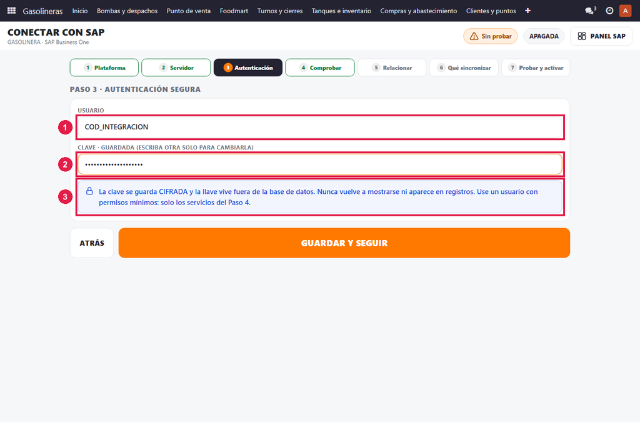The image size is (640, 422).
Task: Open Clientes y puntos menu
Action: click(x=491, y=11)
